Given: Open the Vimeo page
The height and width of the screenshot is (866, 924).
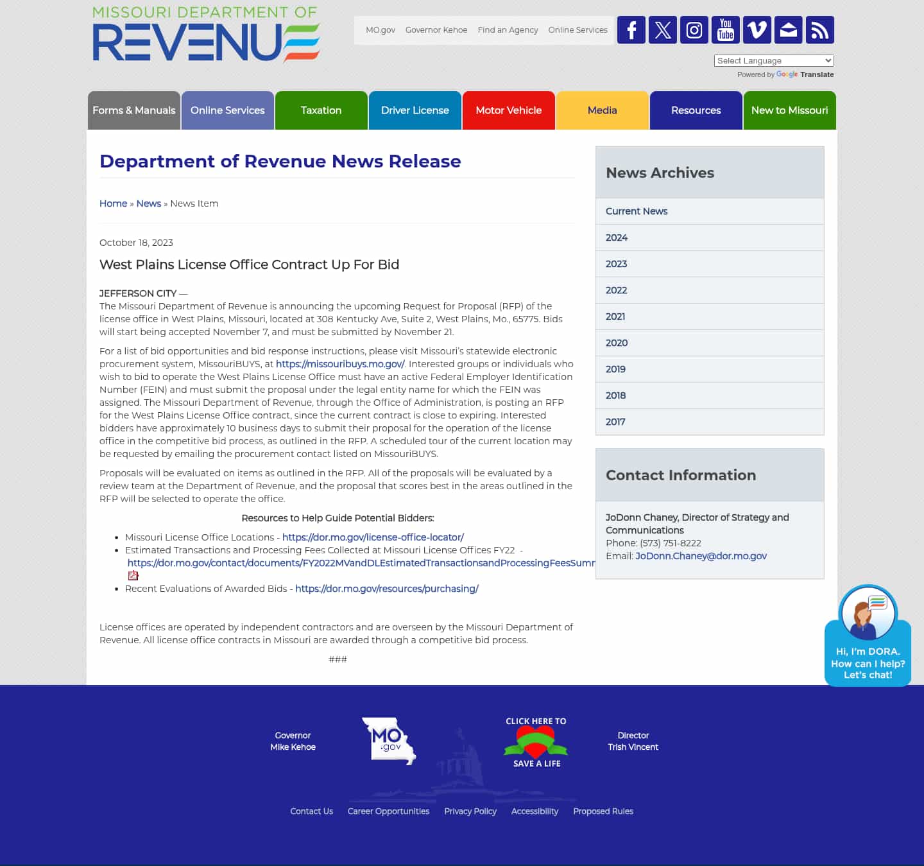Looking at the screenshot, I should click(757, 30).
